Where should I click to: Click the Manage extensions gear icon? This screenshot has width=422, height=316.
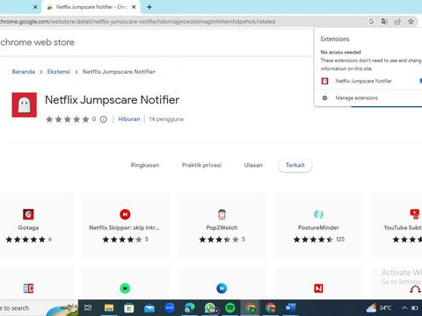pyautogui.click(x=324, y=98)
